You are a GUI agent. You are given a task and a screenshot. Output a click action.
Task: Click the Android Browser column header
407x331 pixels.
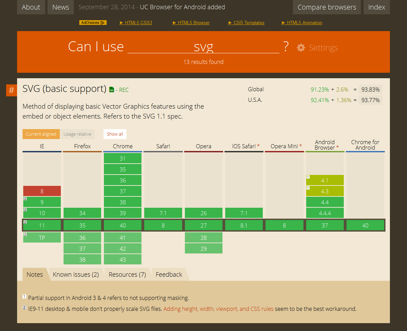coord(325,145)
